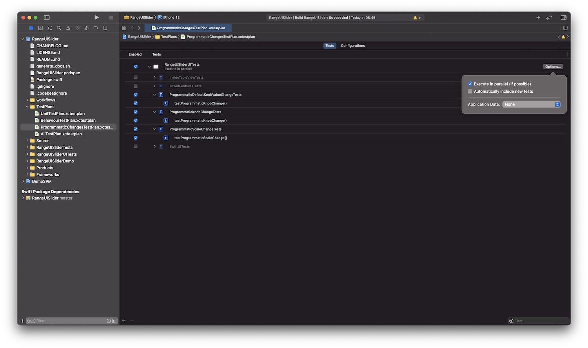
Task: Go back in editor history
Action: pyautogui.click(x=132, y=28)
